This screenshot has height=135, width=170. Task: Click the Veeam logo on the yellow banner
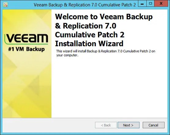point(26,39)
